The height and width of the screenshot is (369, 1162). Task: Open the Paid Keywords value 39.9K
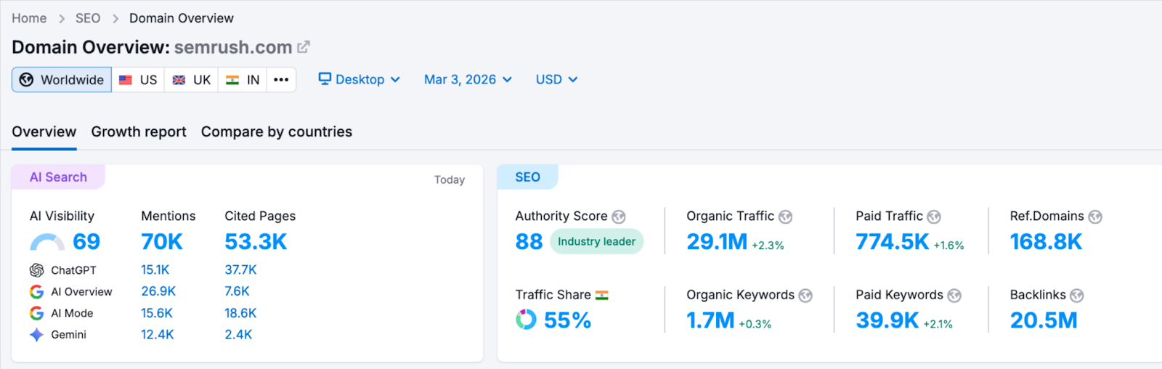point(887,320)
